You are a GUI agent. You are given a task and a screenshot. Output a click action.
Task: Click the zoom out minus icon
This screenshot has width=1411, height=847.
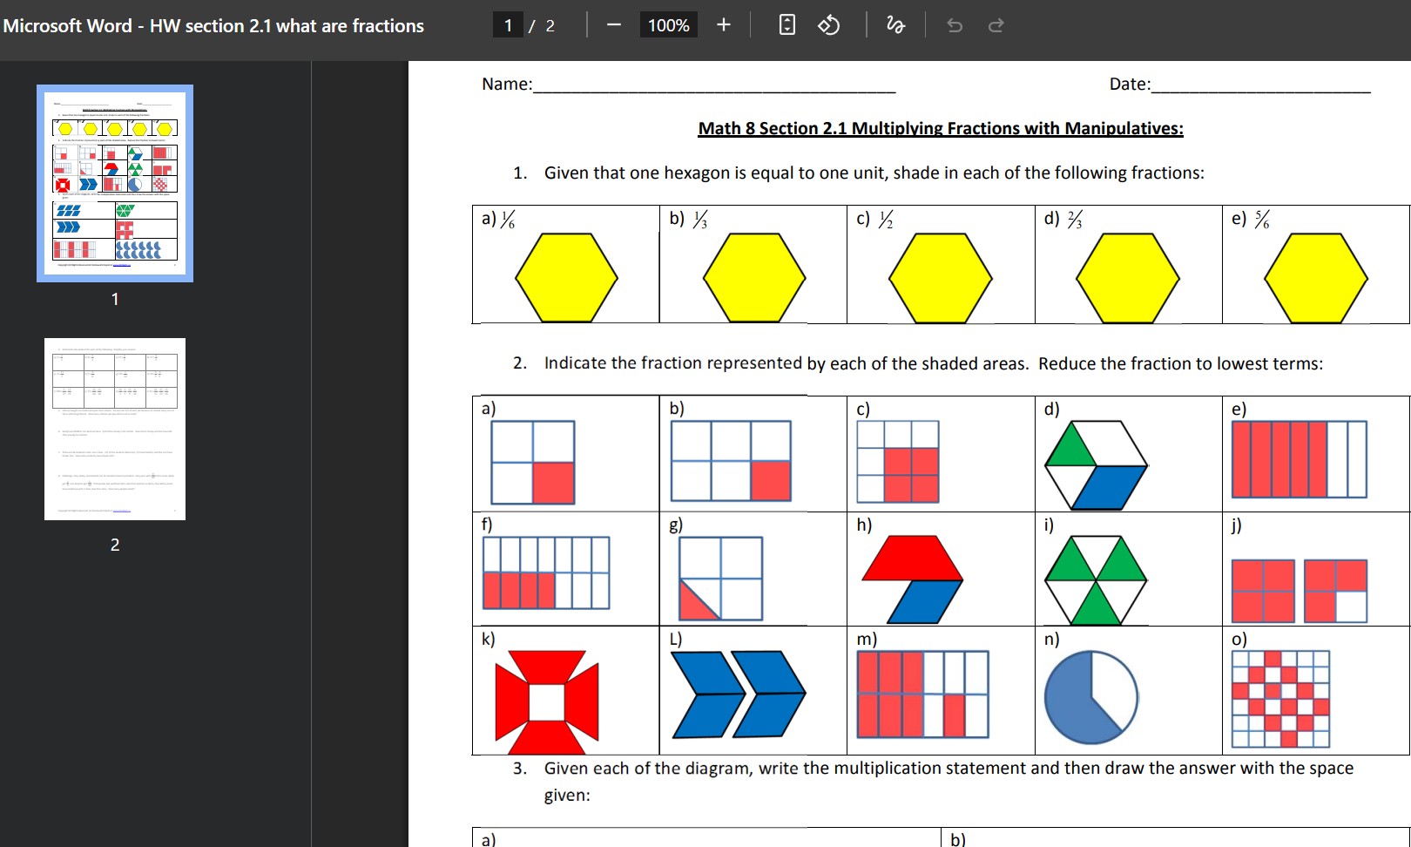[x=614, y=25]
